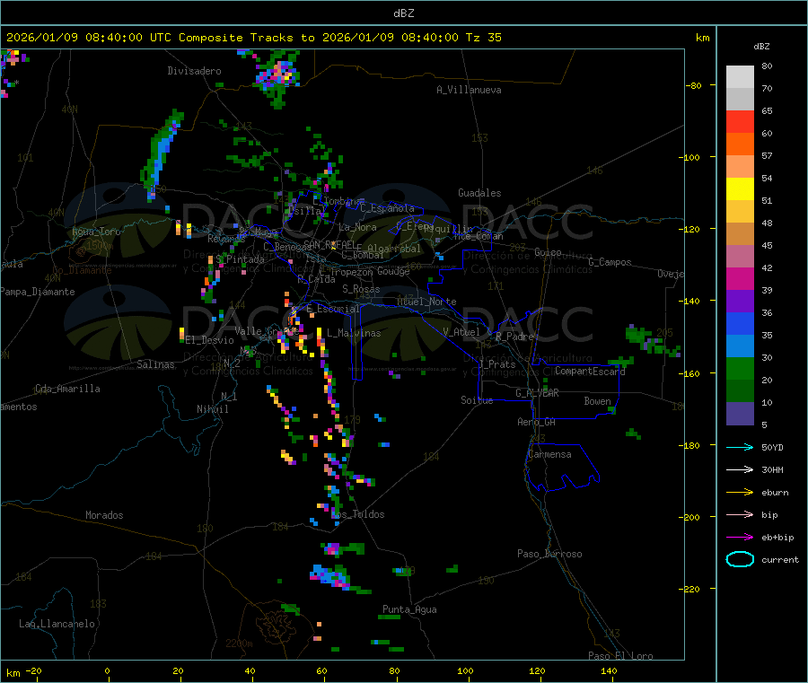
Task: Click the J_Prats place label
Action: click(497, 364)
